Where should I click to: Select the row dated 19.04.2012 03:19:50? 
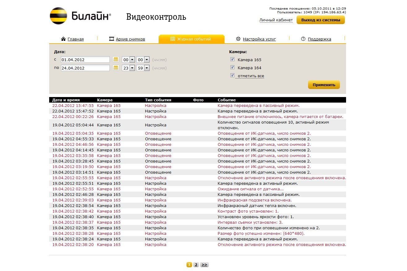pos(198,167)
